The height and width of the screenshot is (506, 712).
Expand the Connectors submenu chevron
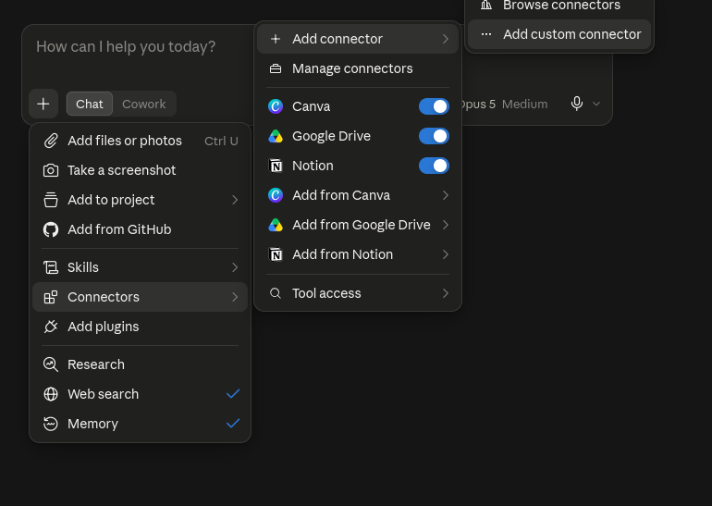235,297
